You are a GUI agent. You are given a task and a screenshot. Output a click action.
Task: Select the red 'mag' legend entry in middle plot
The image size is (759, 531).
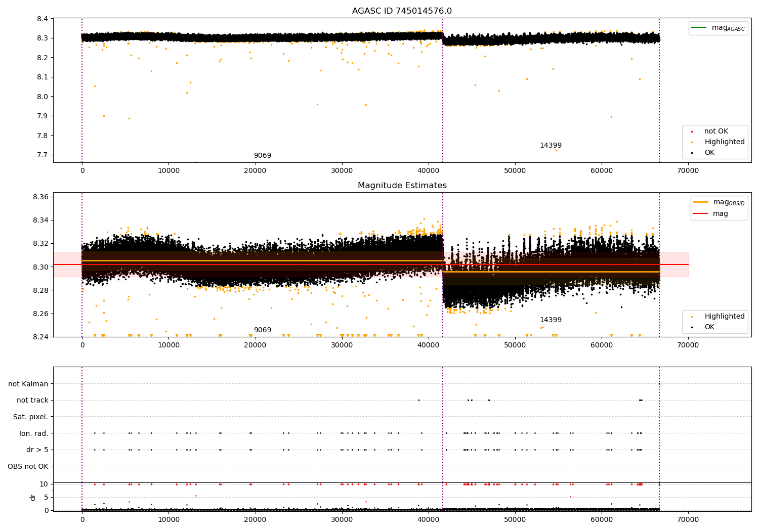[710, 213]
